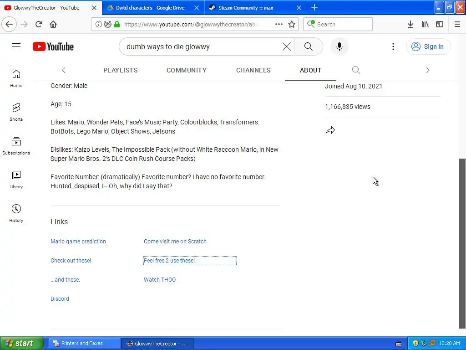Click the green padlock security icon
The image size is (466, 350).
tap(117, 24)
